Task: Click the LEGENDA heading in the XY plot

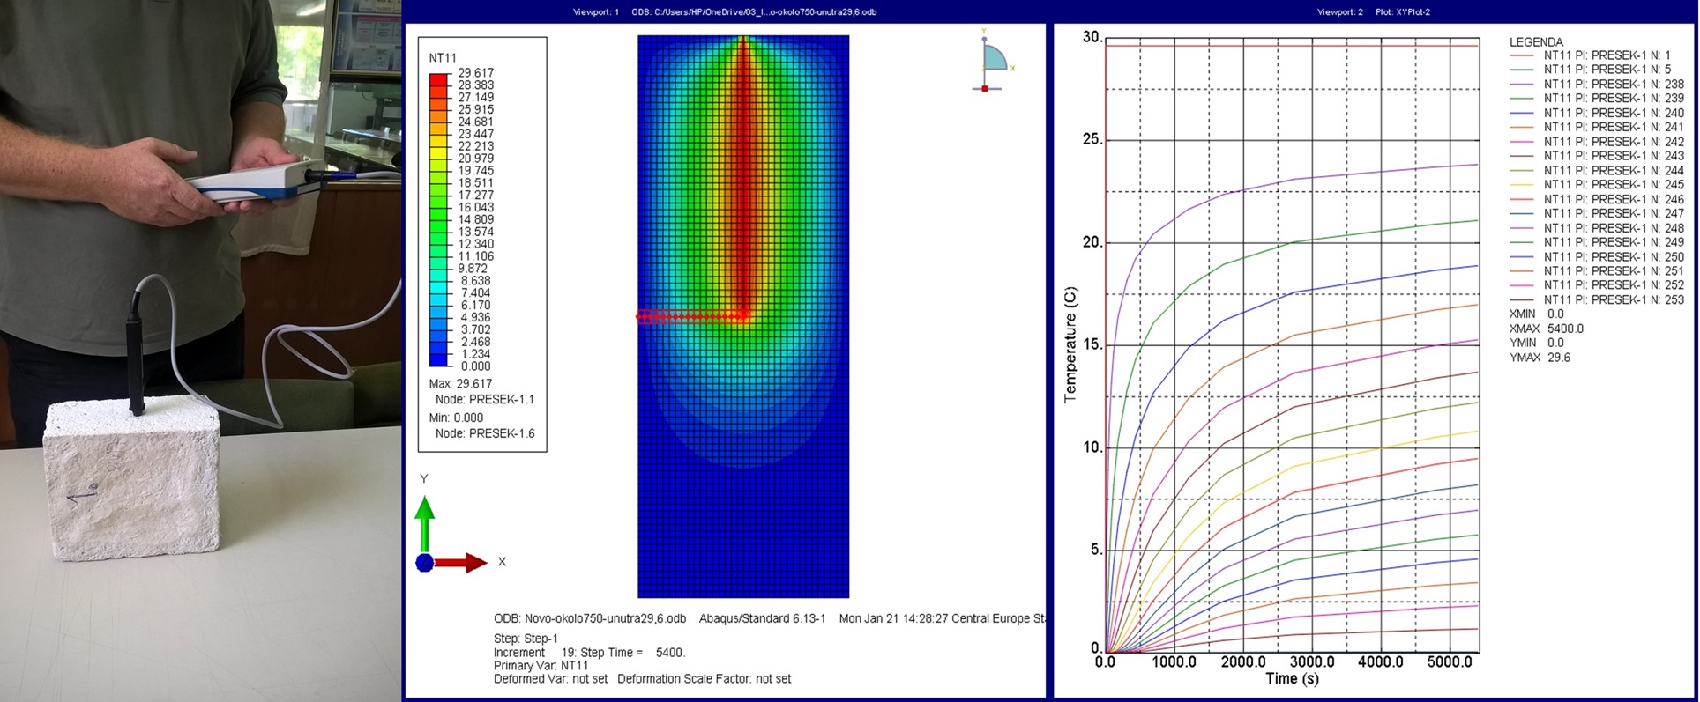Action: point(1536,41)
